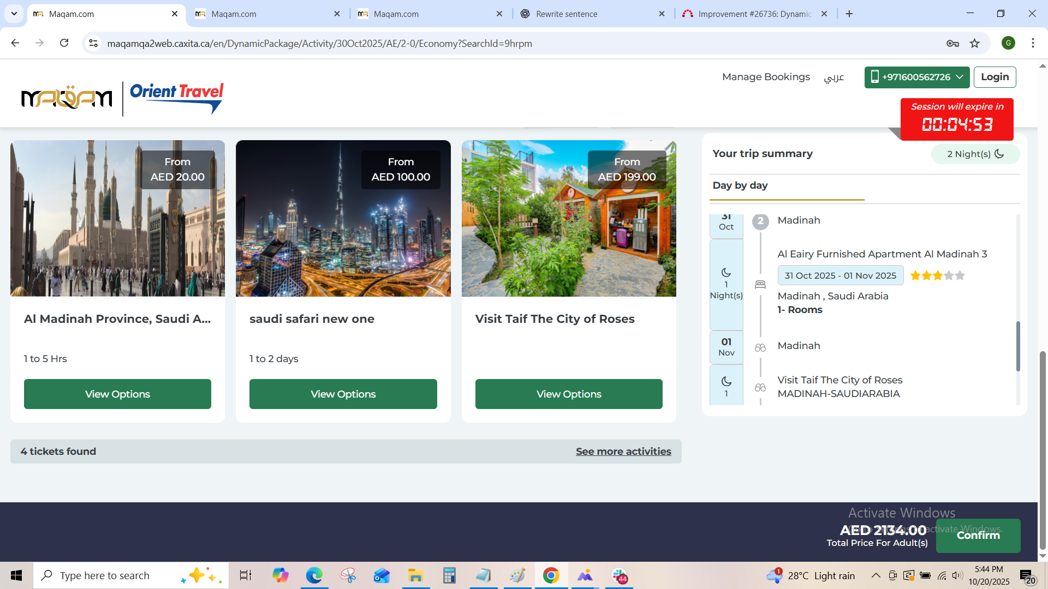Viewport: 1048px width, 589px height.
Task: Click the bookmark star icon in address bar
Action: point(974,44)
